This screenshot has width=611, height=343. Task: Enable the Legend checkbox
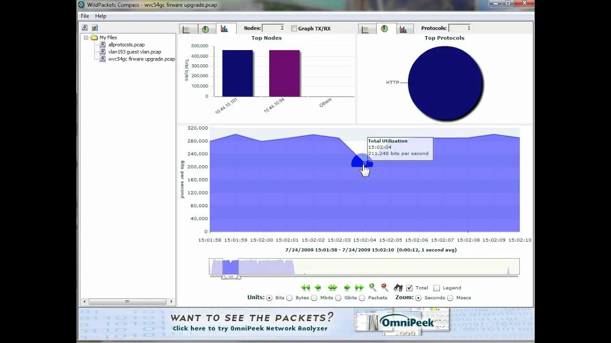436,288
